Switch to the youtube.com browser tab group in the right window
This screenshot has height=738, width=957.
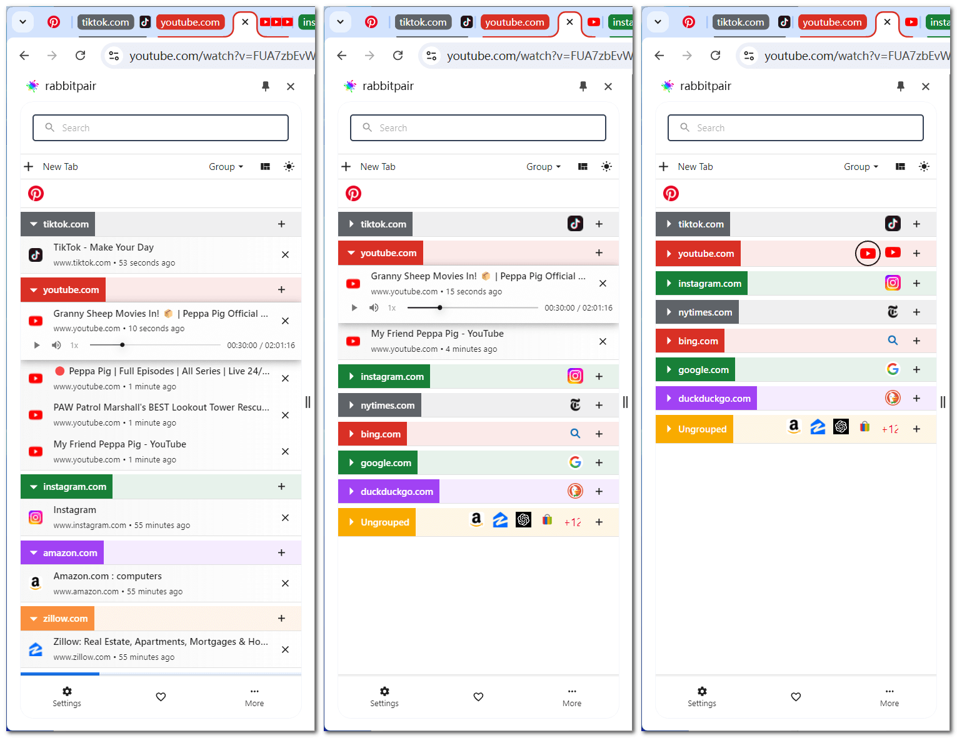point(832,22)
